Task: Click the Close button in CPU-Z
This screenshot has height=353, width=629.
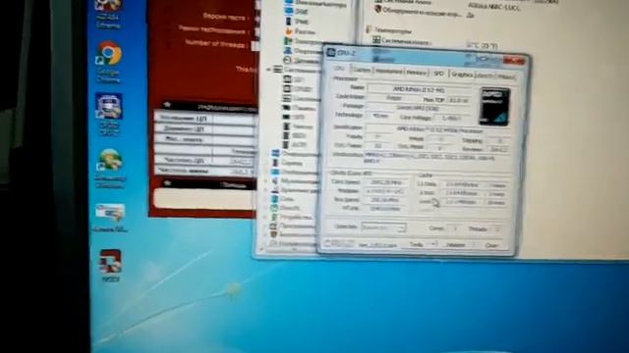Action: coord(492,245)
